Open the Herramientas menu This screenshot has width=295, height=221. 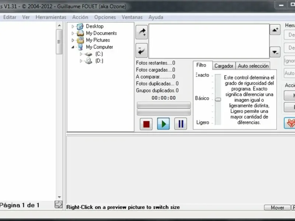pyautogui.click(x=51, y=17)
